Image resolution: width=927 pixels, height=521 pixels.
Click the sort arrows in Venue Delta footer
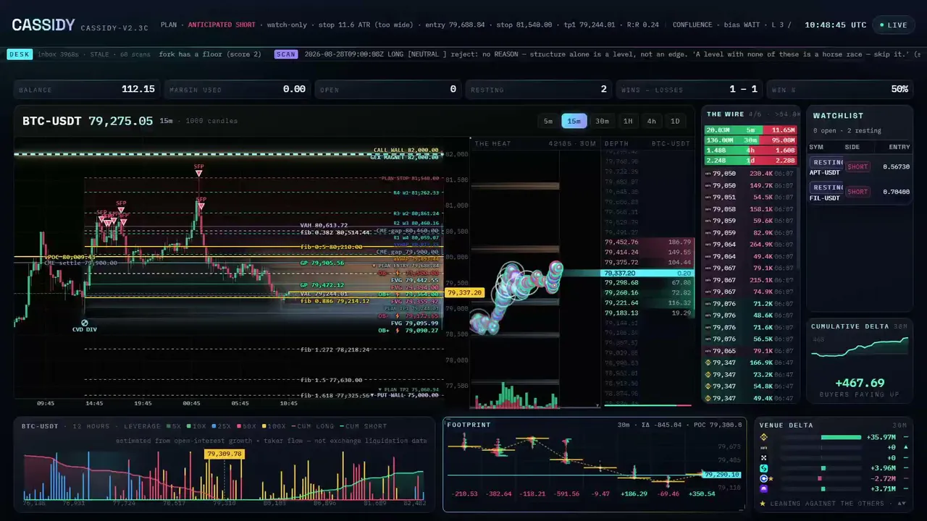[x=901, y=503]
